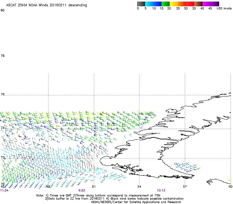Click the '76' latitude label

3,94
